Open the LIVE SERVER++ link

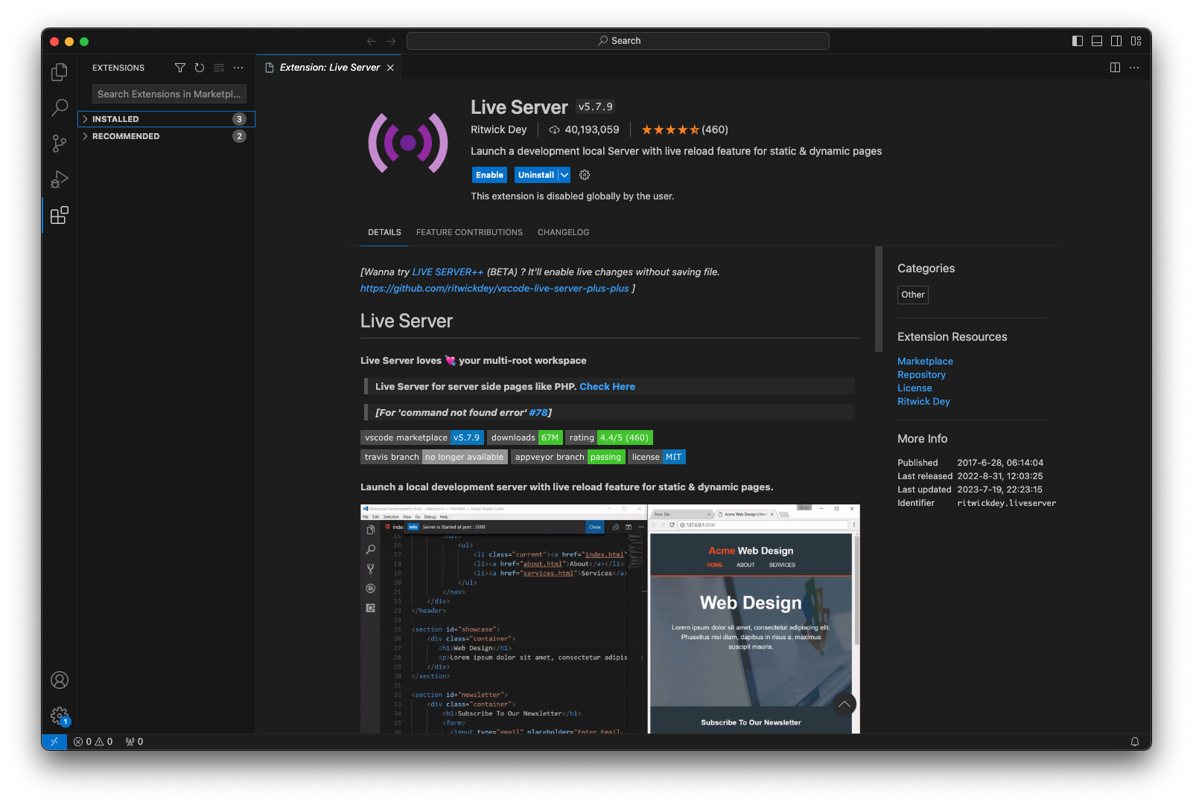(448, 272)
